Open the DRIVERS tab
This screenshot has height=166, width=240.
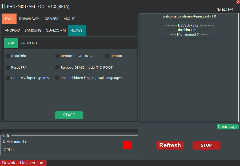click(51, 19)
